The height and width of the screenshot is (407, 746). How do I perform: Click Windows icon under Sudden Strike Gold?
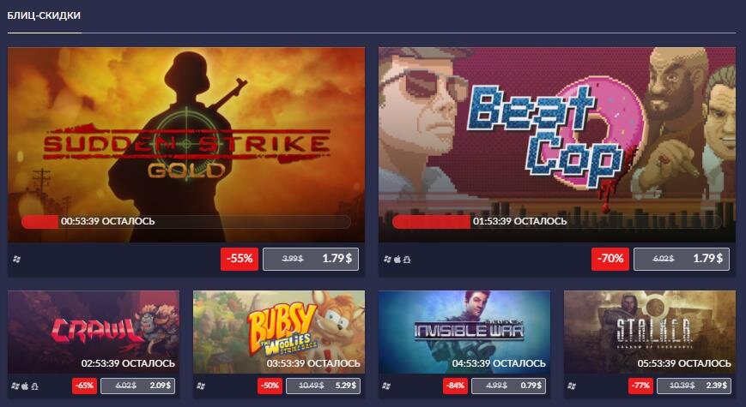16,260
